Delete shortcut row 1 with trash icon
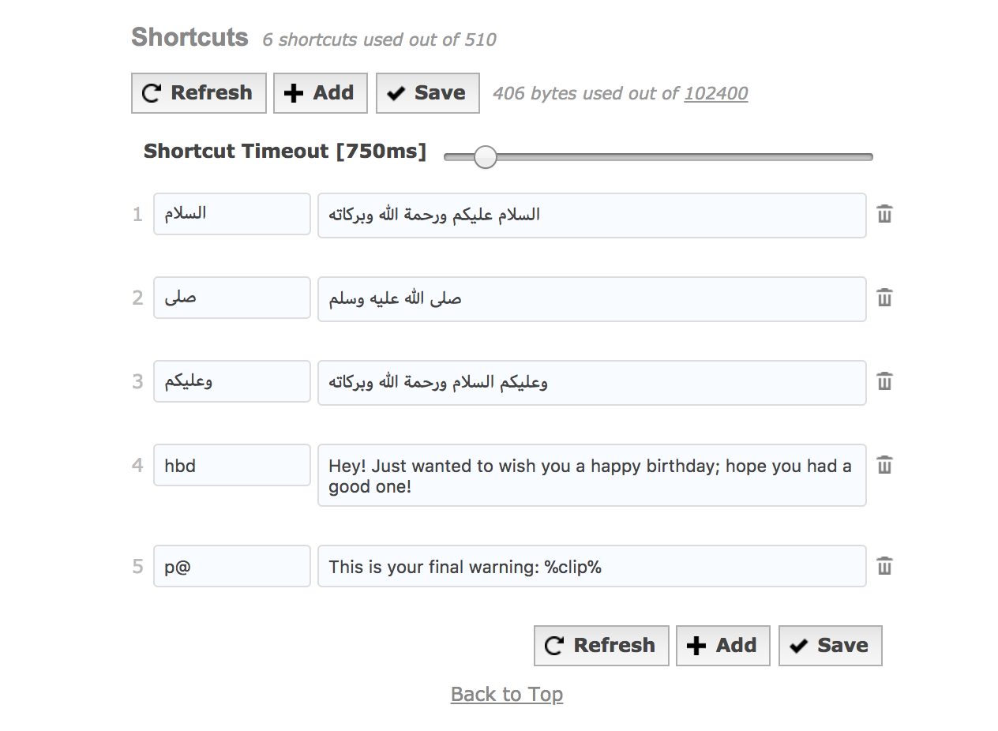Viewport: 998px width, 731px height. point(884,214)
